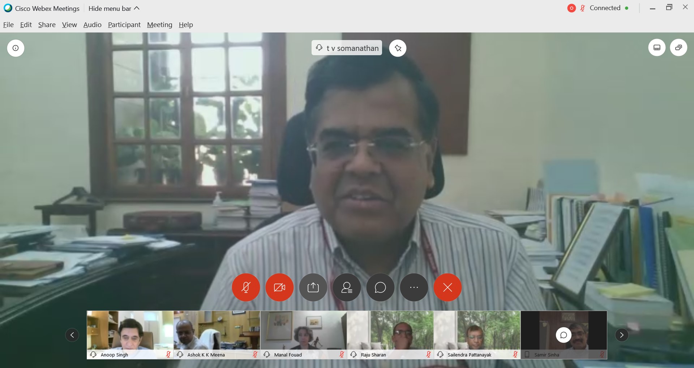This screenshot has height=368, width=694.
Task: Open the Share menu
Action: (47, 25)
